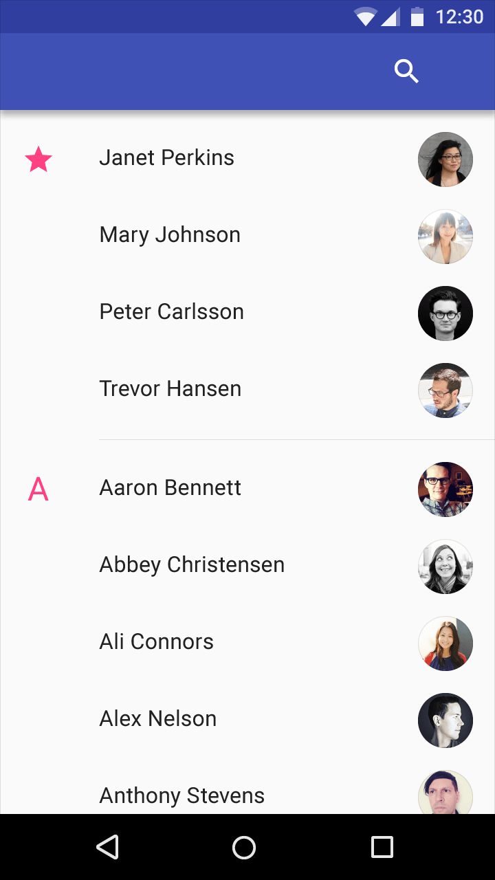Open Abbey Christensen contact
Image resolution: width=495 pixels, height=880 pixels.
coord(247,566)
